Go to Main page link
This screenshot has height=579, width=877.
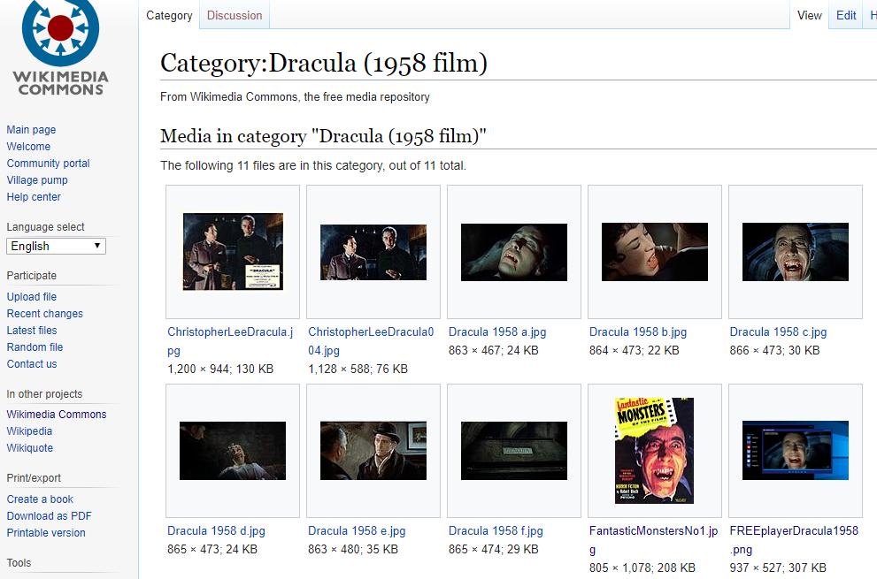pos(31,130)
